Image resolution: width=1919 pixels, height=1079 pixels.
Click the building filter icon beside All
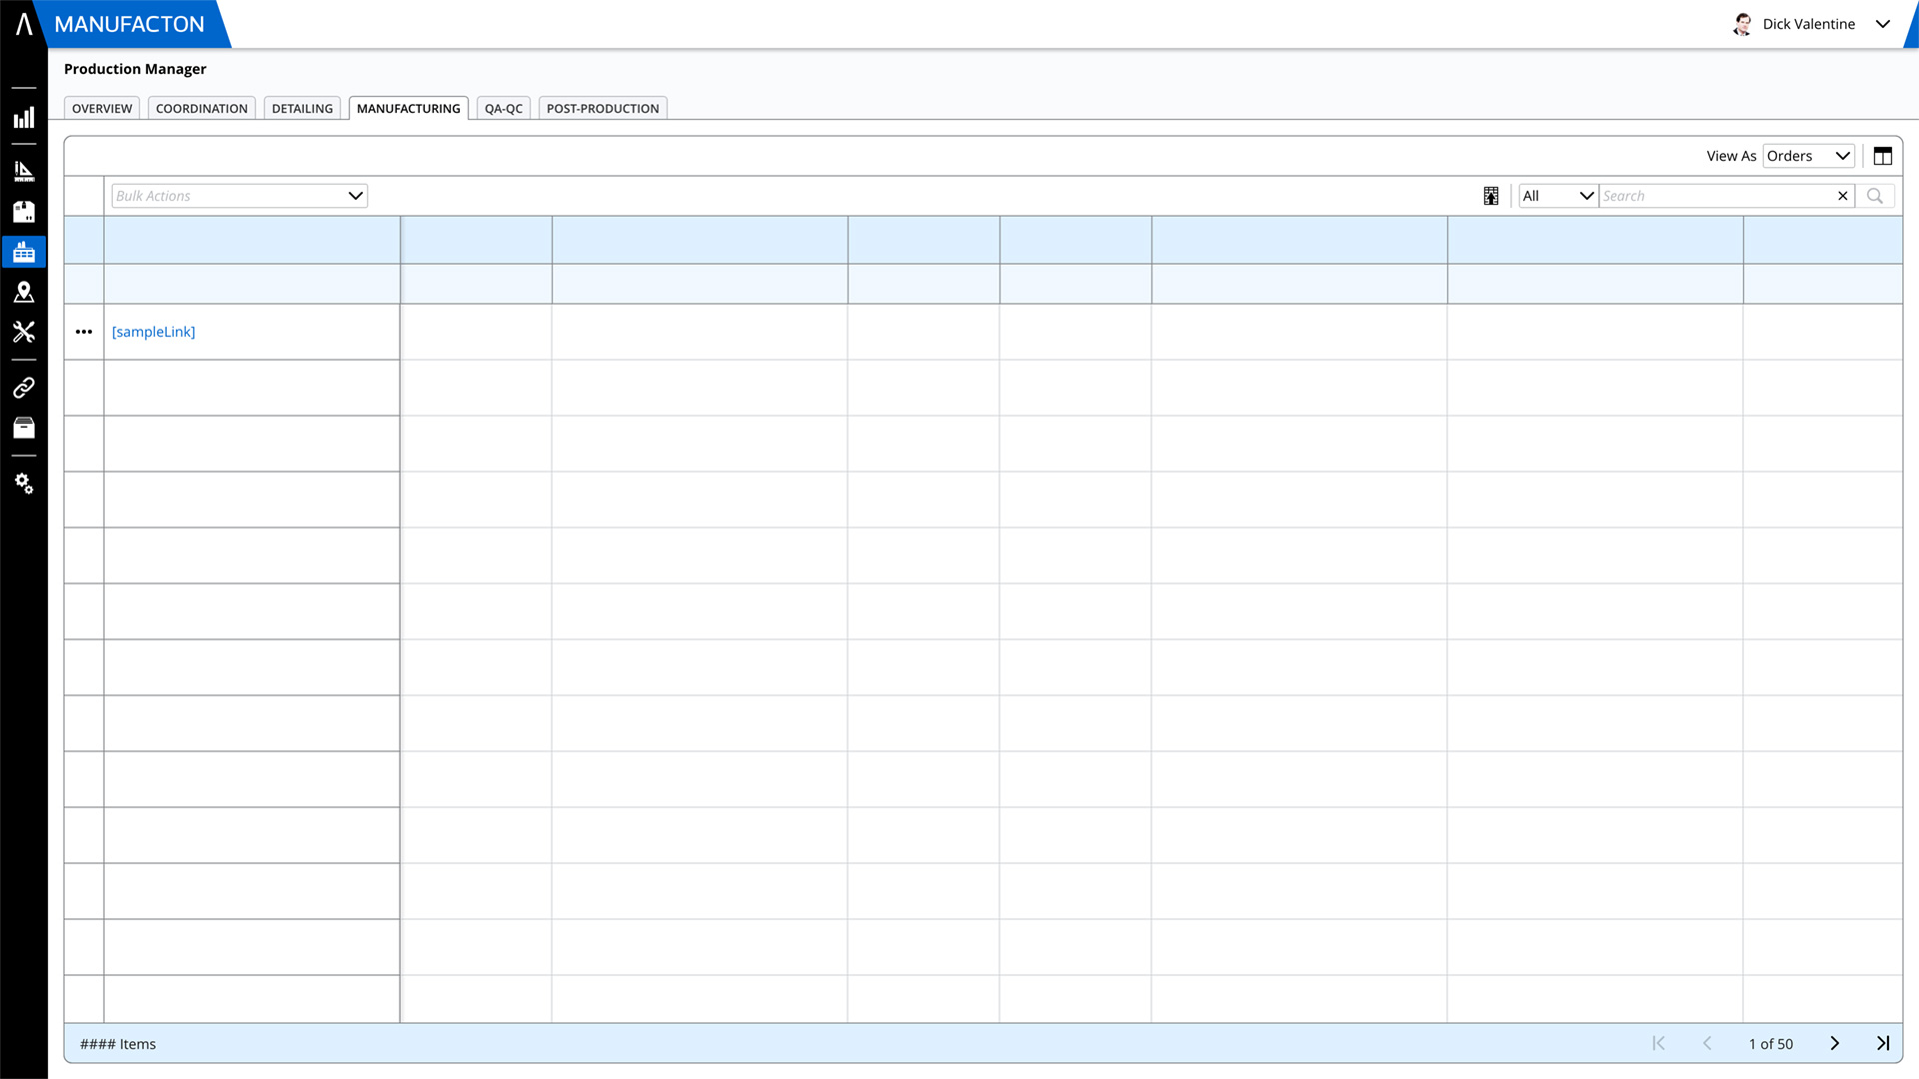click(x=1490, y=196)
